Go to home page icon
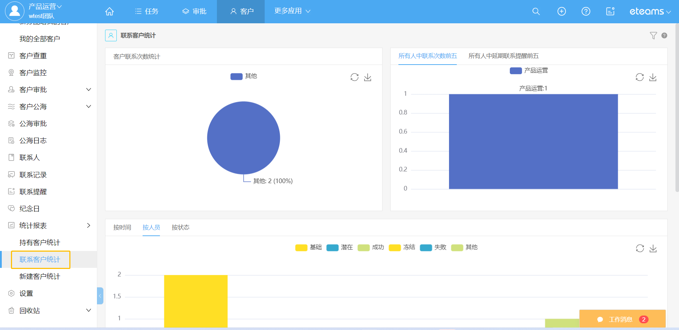 click(x=110, y=12)
